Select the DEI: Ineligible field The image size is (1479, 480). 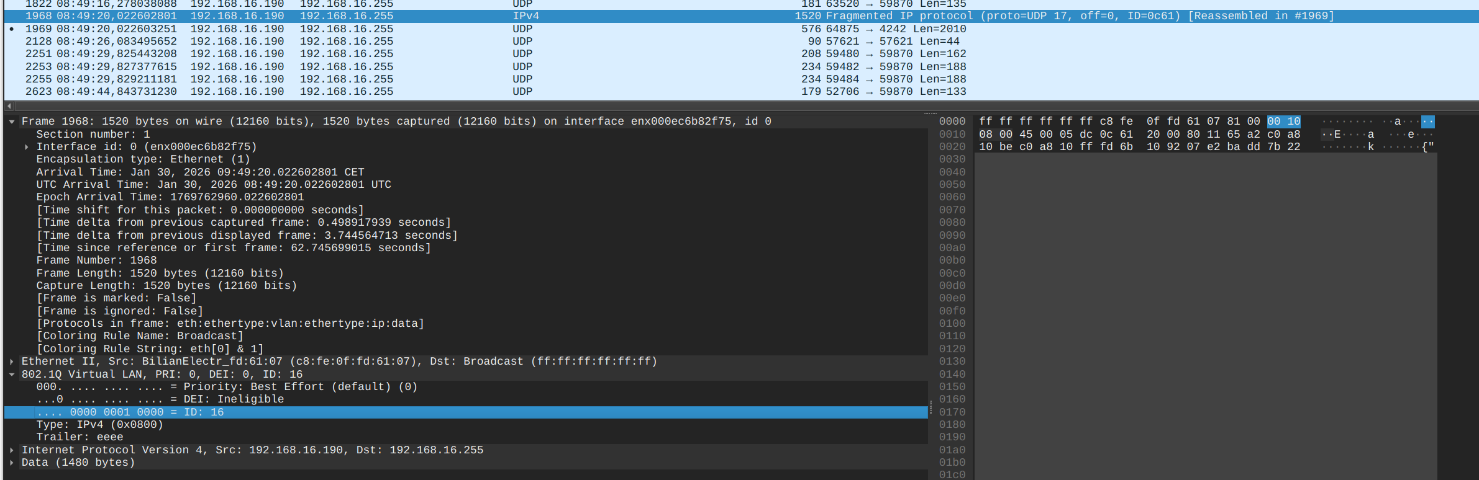click(x=160, y=399)
